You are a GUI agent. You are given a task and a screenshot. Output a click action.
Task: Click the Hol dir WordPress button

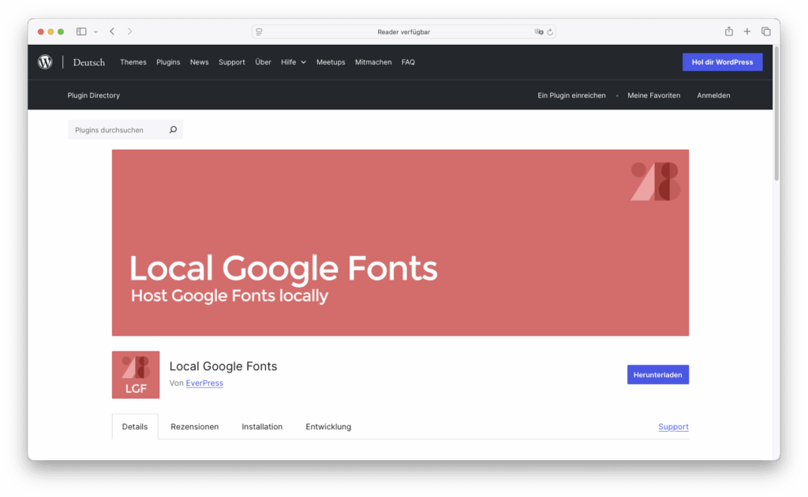[723, 62]
